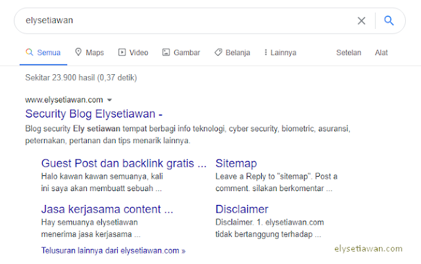Click the Sekitar 23.900 hasil text
Viewport: 421px width, 264px height.
81,77
